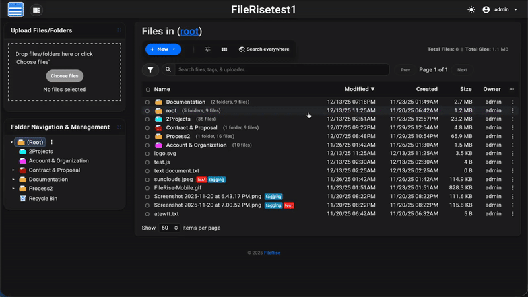528x297 pixels.
Task: Open the admin user account menu
Action: click(x=500, y=9)
